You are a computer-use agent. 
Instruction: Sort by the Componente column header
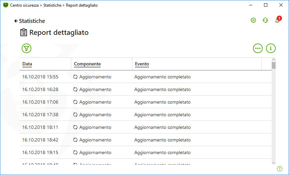[87, 64]
